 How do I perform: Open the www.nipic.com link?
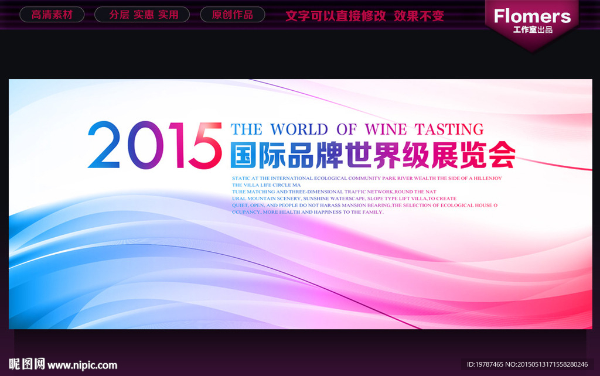pos(82,365)
